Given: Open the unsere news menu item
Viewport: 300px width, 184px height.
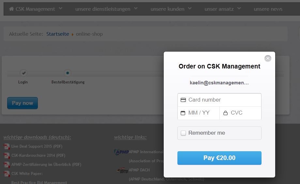Looking at the screenshot, I should [x=268, y=9].
